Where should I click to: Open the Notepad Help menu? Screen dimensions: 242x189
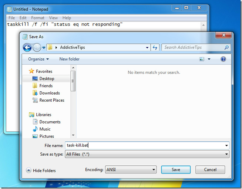click(67, 18)
